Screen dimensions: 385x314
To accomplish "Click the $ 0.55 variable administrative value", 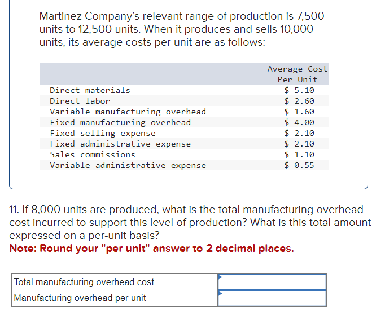I will pyautogui.click(x=299, y=166).
